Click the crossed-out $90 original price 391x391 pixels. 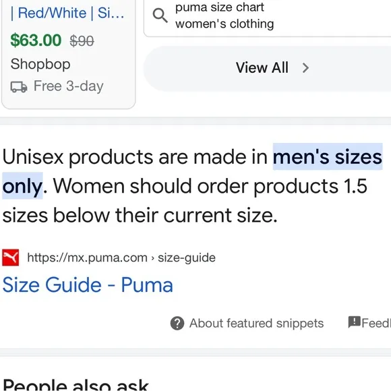[x=82, y=41]
